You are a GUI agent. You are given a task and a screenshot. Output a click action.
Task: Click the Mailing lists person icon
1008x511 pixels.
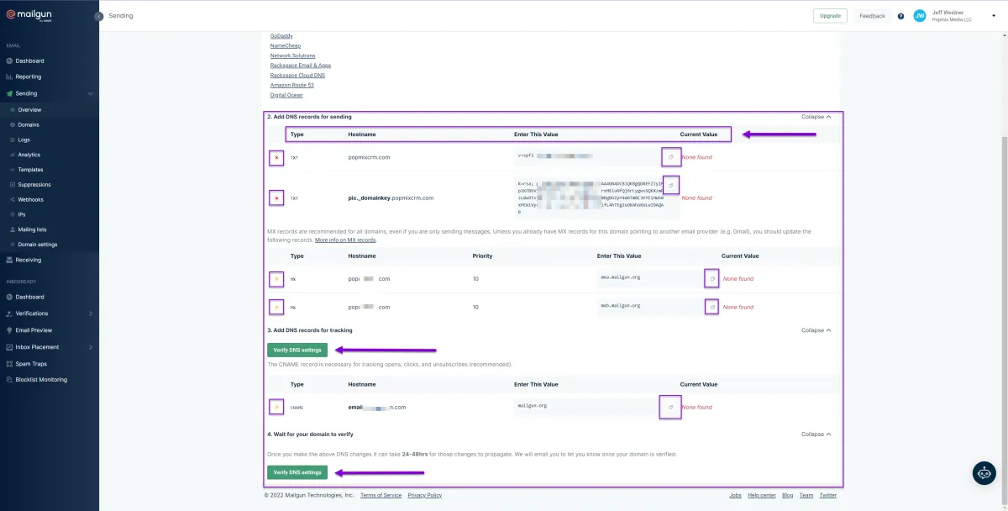[12, 229]
